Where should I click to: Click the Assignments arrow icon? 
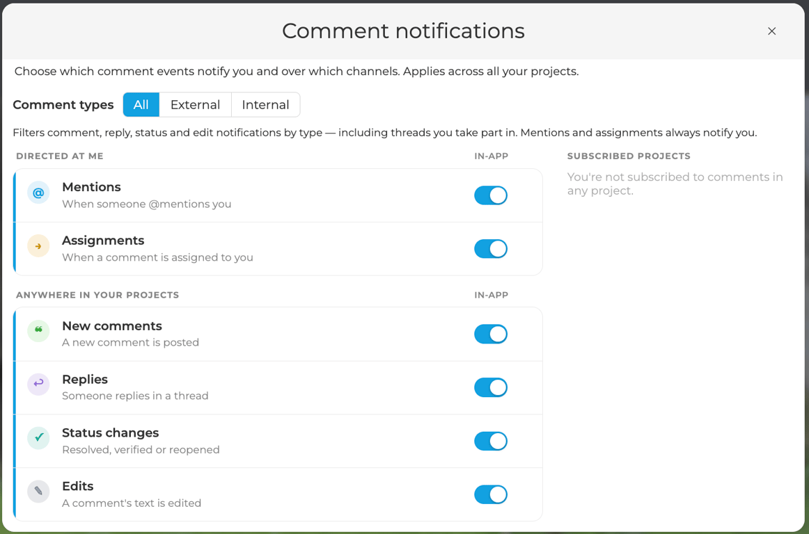click(38, 246)
